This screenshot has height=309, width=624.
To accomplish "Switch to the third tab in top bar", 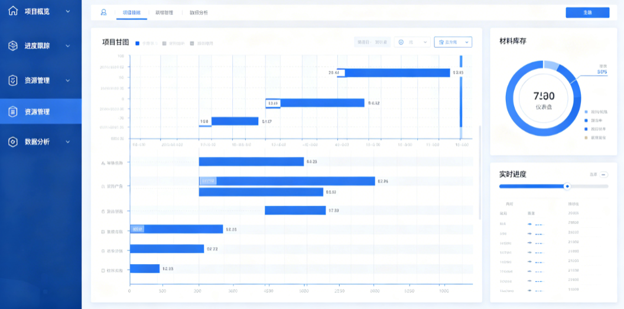I will pyautogui.click(x=199, y=12).
